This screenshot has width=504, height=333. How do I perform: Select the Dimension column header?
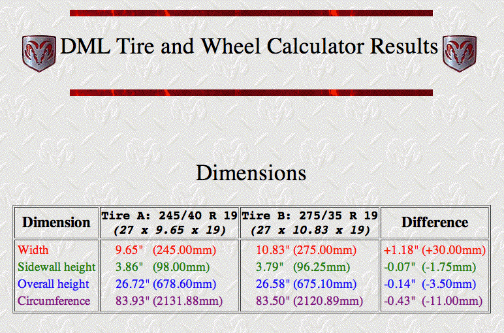point(56,223)
